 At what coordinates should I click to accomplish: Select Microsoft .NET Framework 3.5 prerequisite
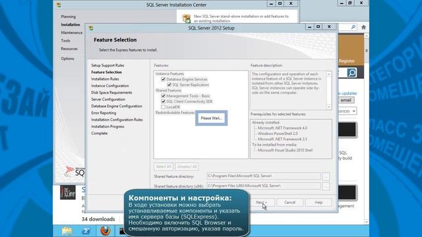pyautogui.click(x=282, y=139)
